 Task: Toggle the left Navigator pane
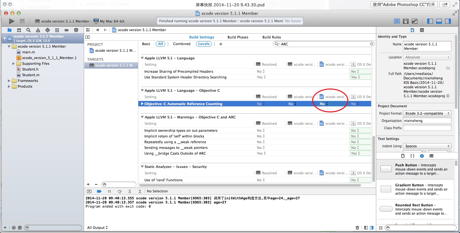point(430,21)
